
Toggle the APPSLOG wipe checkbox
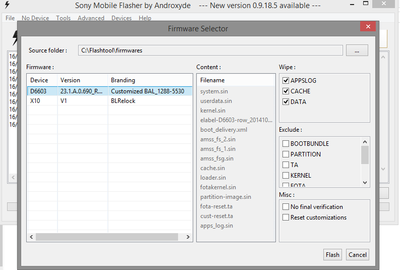tap(285, 81)
